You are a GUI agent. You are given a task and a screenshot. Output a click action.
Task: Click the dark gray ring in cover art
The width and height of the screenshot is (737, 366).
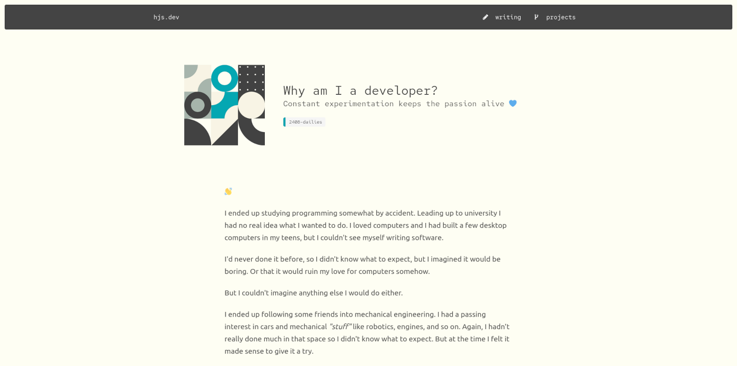[x=197, y=105]
